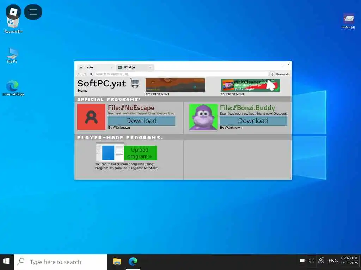The height and width of the screenshot is (270, 361).
Task: Click the orange game advertisement banner
Action: tap(175, 85)
